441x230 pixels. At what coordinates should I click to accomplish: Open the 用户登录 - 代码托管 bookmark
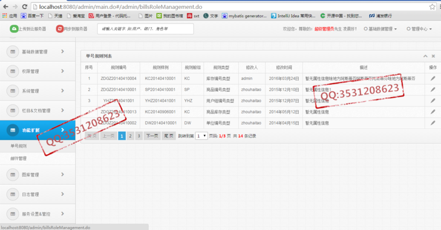tap(110, 16)
